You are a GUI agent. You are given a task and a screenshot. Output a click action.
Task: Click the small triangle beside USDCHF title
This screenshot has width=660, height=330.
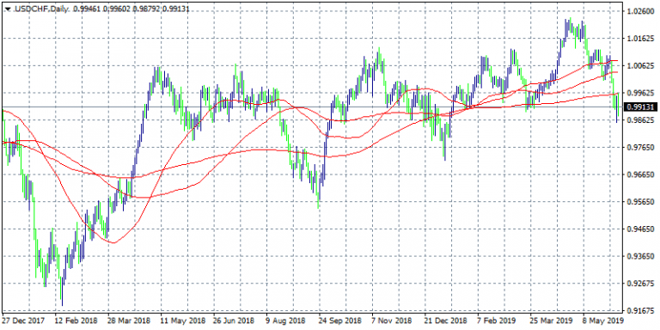(x=8, y=9)
